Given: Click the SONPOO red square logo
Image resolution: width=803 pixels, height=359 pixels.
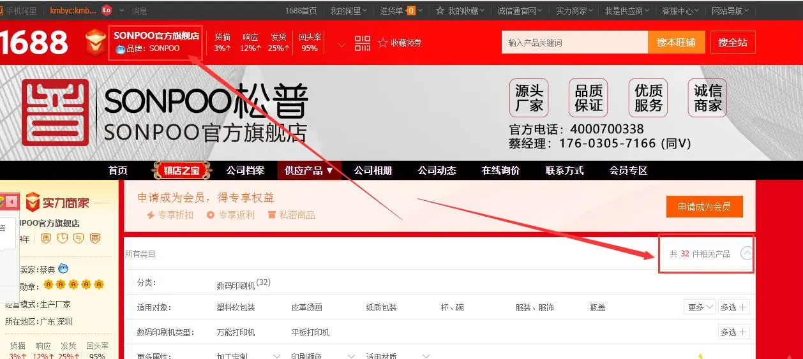Looking at the screenshot, I should 56,113.
